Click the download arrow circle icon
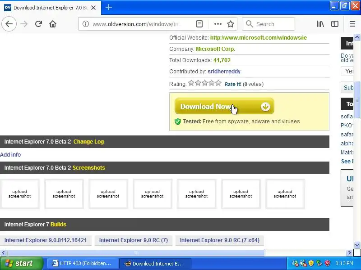The height and width of the screenshot is (270, 361). pos(265,107)
